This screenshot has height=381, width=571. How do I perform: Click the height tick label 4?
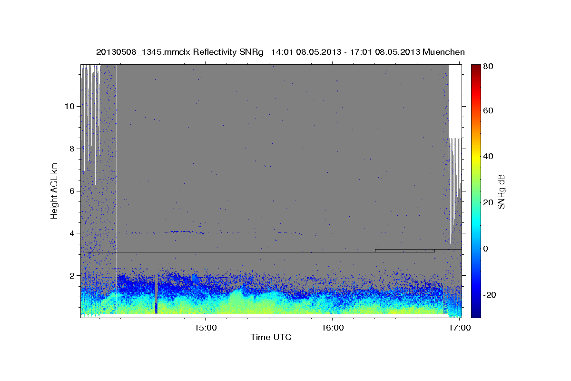click(71, 233)
